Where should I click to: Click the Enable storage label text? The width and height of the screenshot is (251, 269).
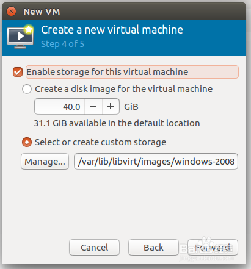point(107,72)
